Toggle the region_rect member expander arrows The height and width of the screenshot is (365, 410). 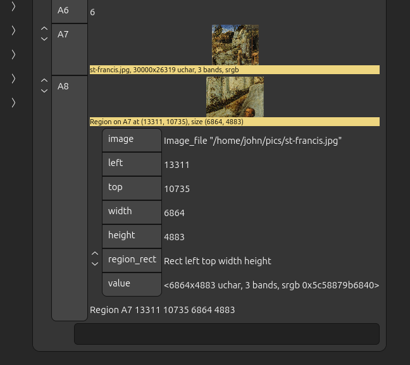coord(95,259)
